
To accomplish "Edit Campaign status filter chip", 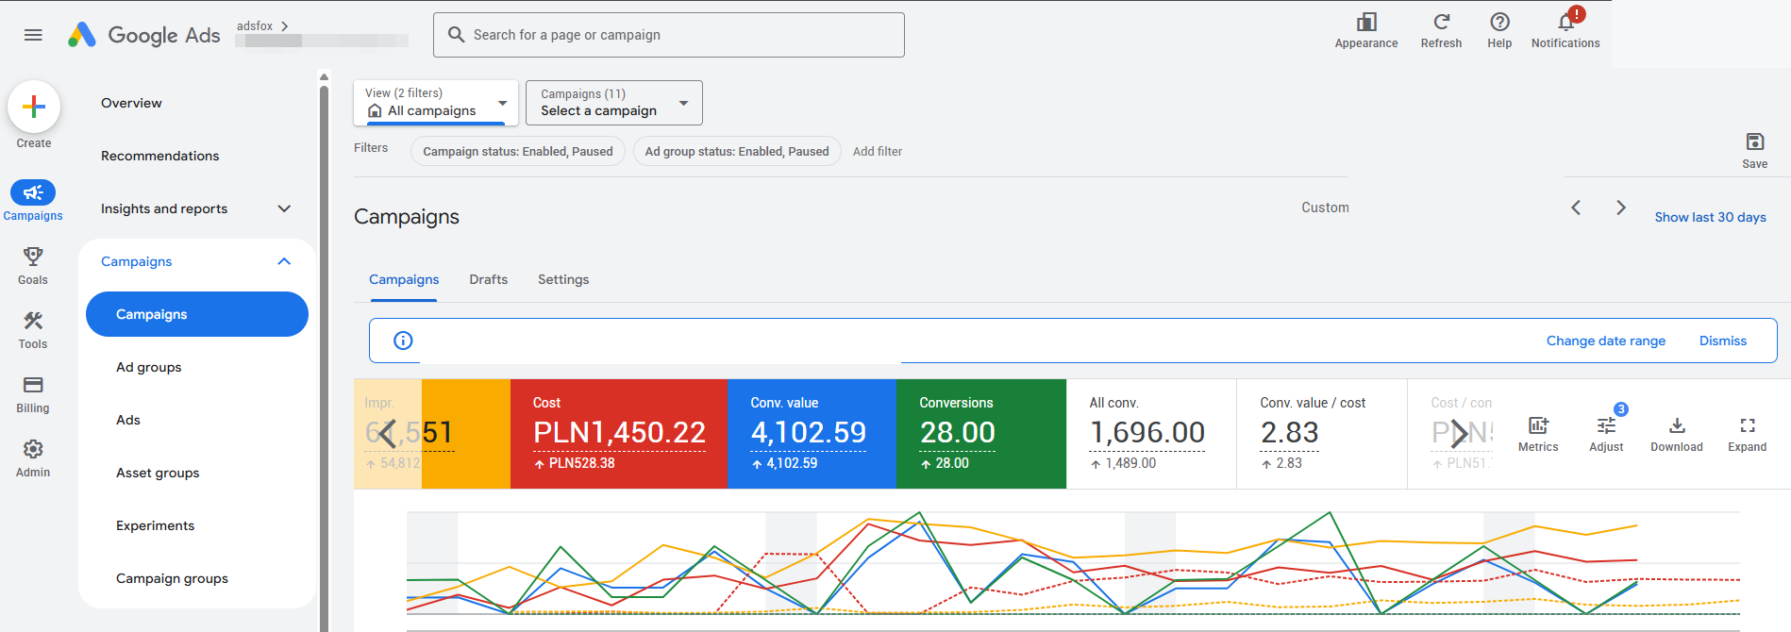I will 518,151.
